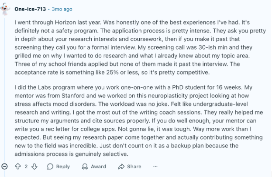The height and width of the screenshot is (177, 272).
Task: Collapse the comment thread using the minus circle
Action: coord(4,167)
